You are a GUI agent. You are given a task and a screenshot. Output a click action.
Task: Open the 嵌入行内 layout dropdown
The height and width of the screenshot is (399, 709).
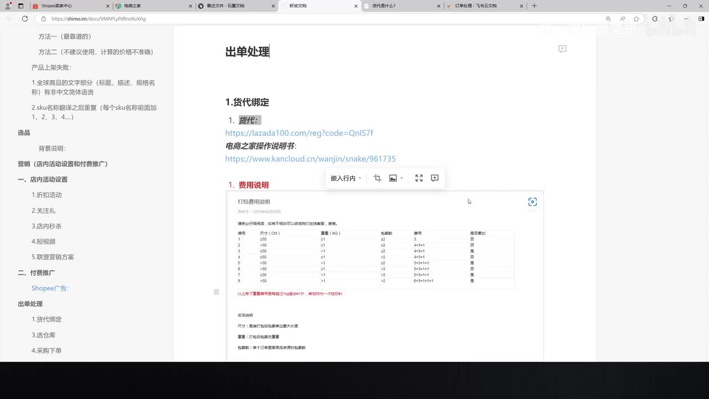click(346, 178)
